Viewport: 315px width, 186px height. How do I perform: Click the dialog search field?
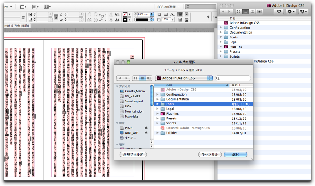tap(233, 78)
